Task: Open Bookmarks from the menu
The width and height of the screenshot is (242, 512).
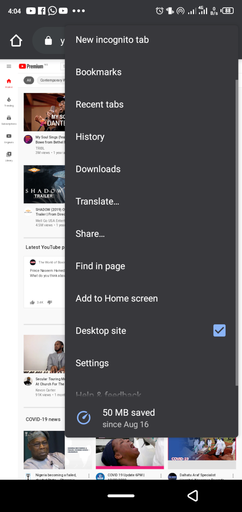Action: pyautogui.click(x=152, y=72)
